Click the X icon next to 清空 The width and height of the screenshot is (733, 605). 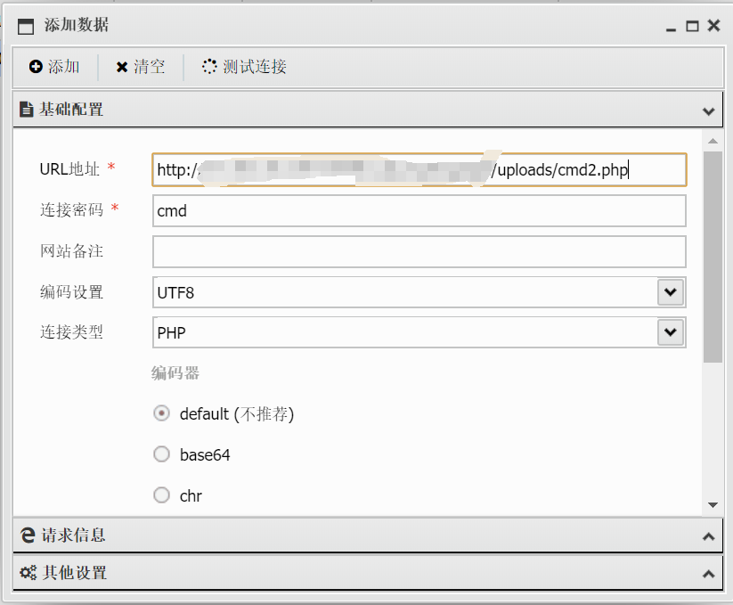click(122, 67)
